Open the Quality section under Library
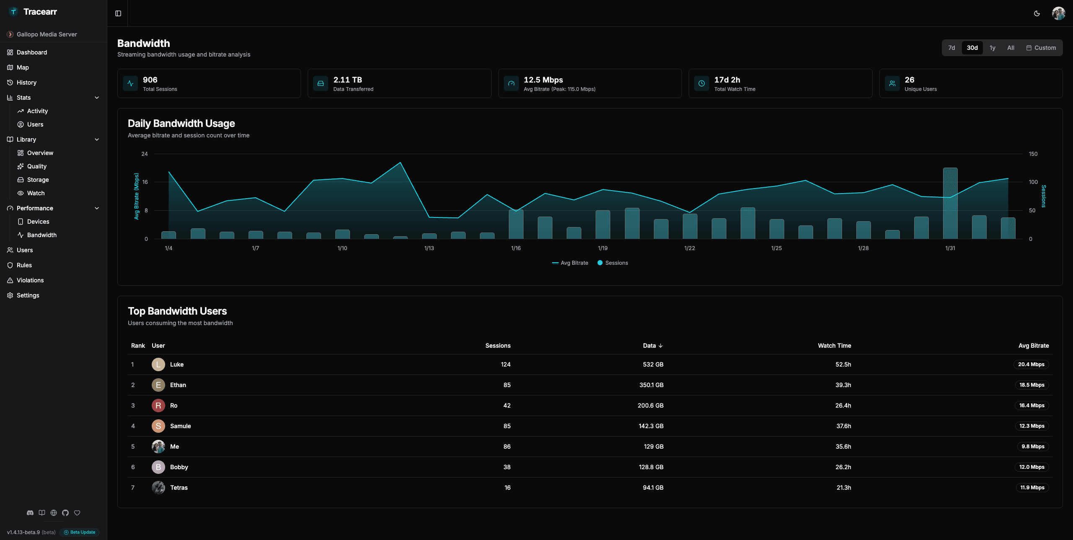Viewport: 1073px width, 540px height. coord(37,166)
